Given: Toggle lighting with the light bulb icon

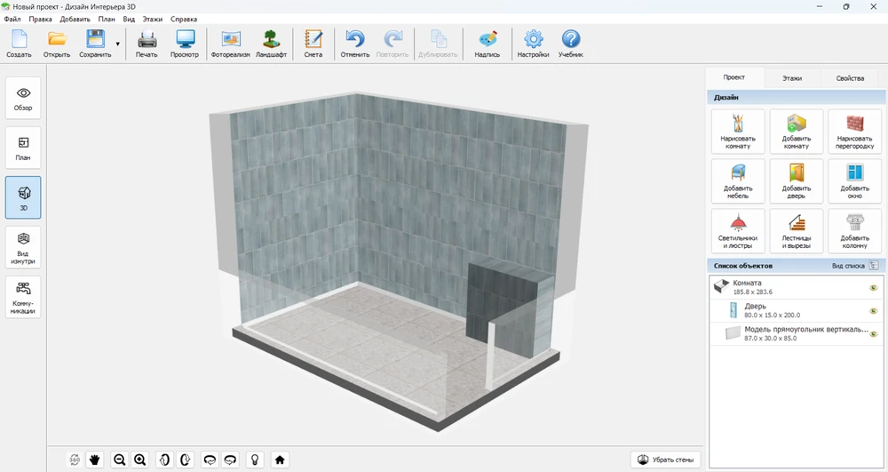Looking at the screenshot, I should click(x=255, y=460).
